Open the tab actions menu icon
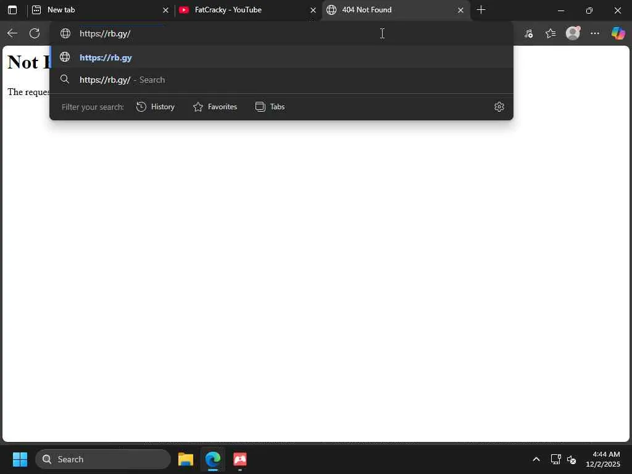632x474 pixels. (12, 10)
